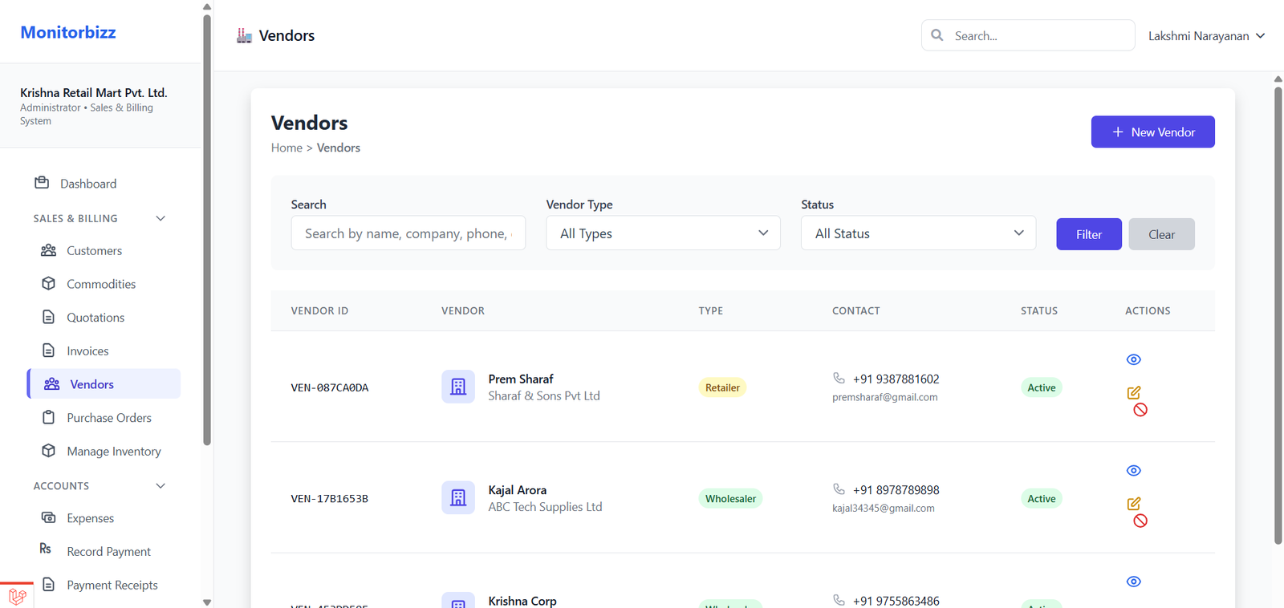Click the Invoices document icon

(48, 351)
